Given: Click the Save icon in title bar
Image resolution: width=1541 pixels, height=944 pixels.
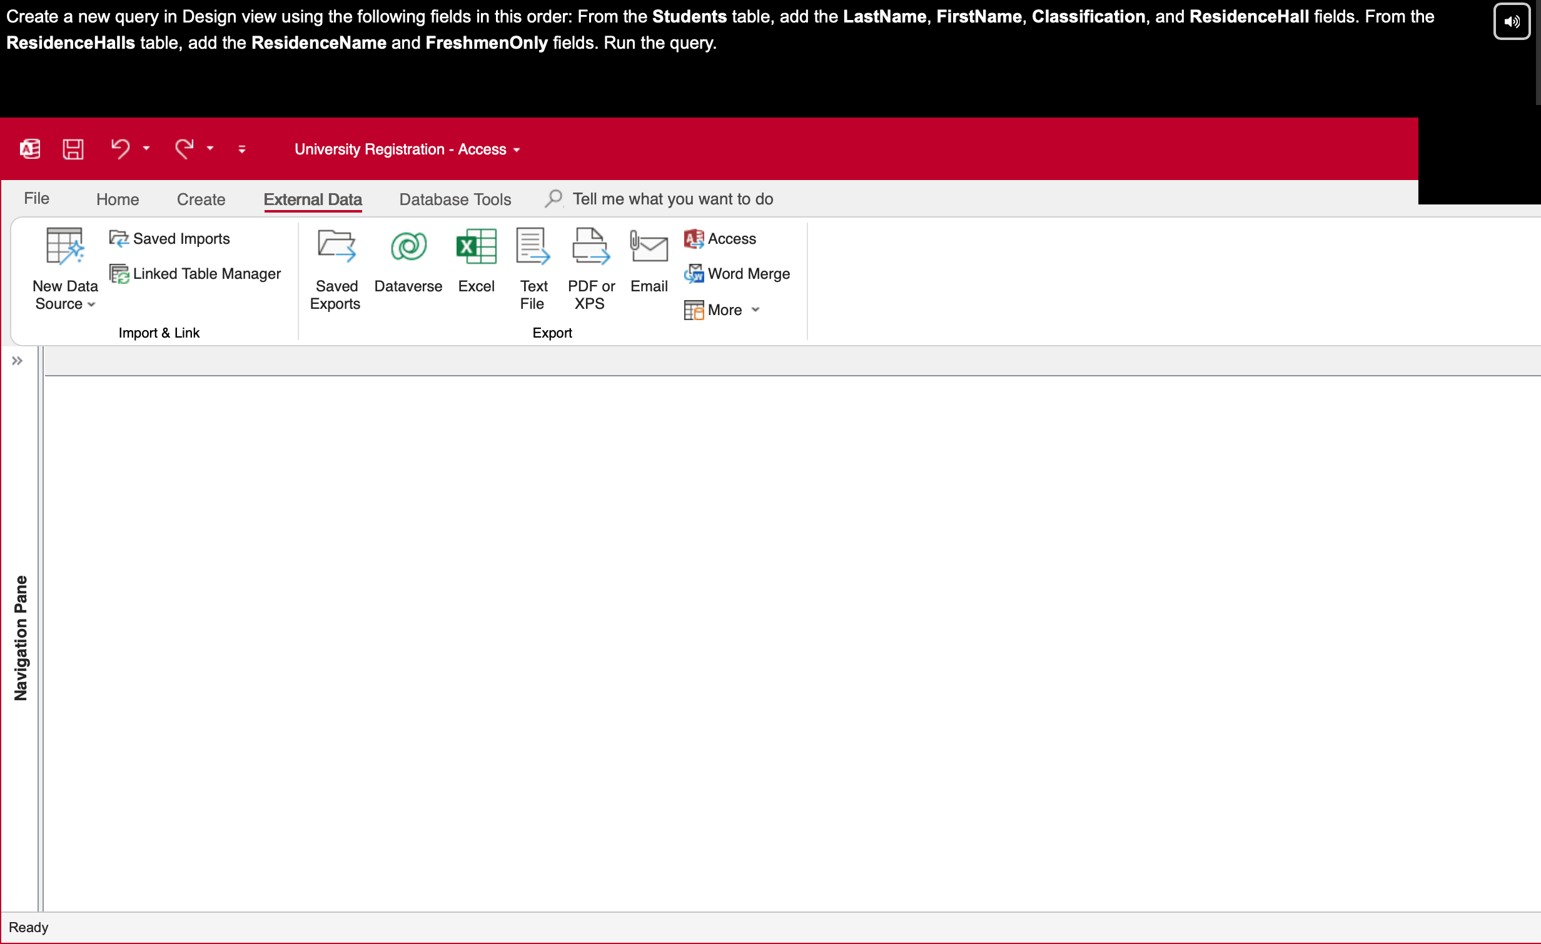Looking at the screenshot, I should 73,149.
